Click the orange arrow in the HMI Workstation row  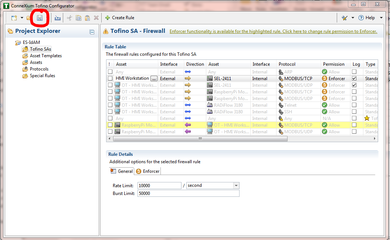pos(188,79)
